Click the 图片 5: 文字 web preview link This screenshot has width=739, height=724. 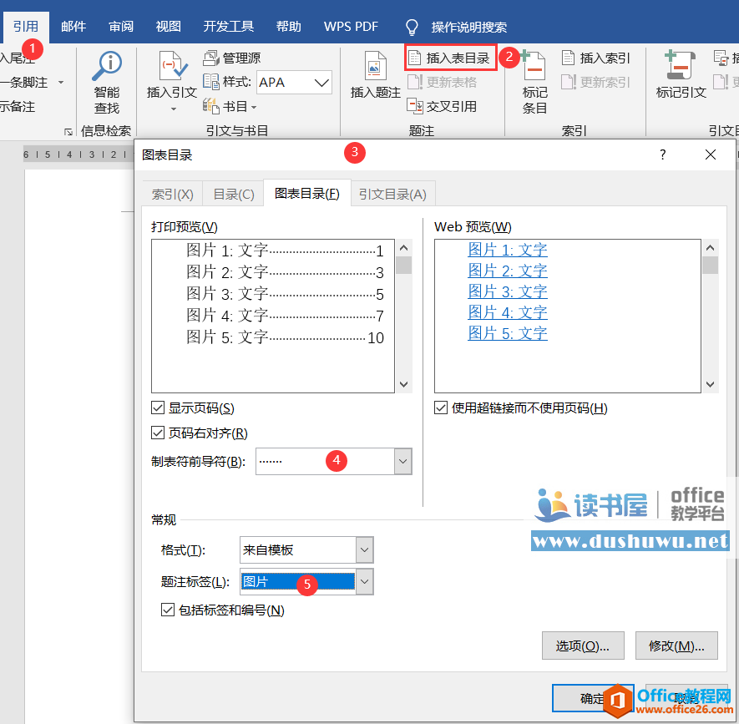pos(507,334)
